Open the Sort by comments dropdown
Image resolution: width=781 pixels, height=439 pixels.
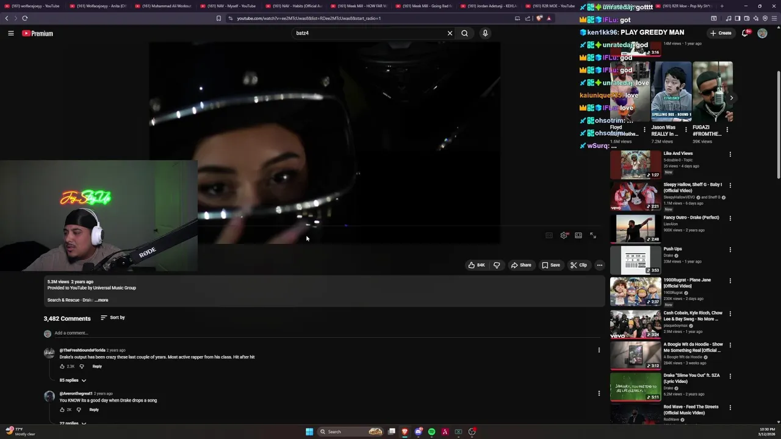click(113, 318)
